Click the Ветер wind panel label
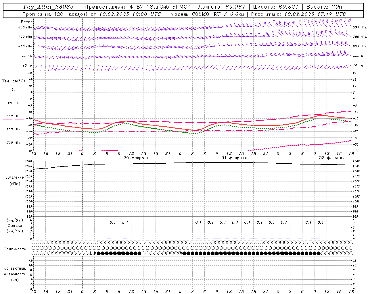The image size is (368, 294). point(26,22)
